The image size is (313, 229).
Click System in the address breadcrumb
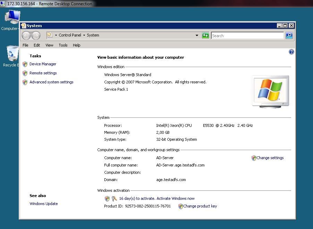point(93,35)
